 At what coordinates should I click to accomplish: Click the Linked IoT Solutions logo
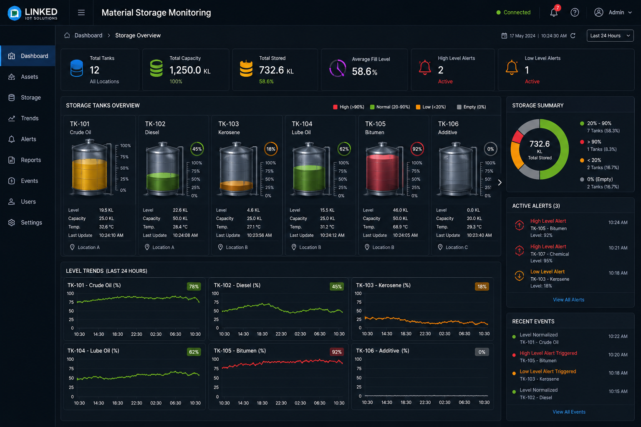pos(33,13)
